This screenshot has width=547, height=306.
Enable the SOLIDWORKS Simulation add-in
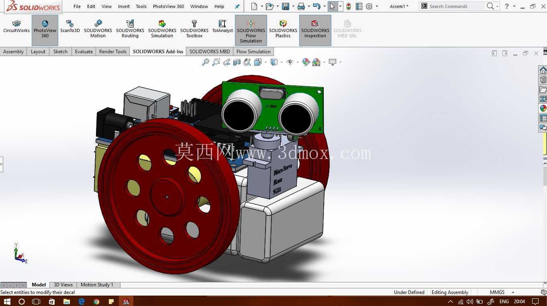[162, 29]
